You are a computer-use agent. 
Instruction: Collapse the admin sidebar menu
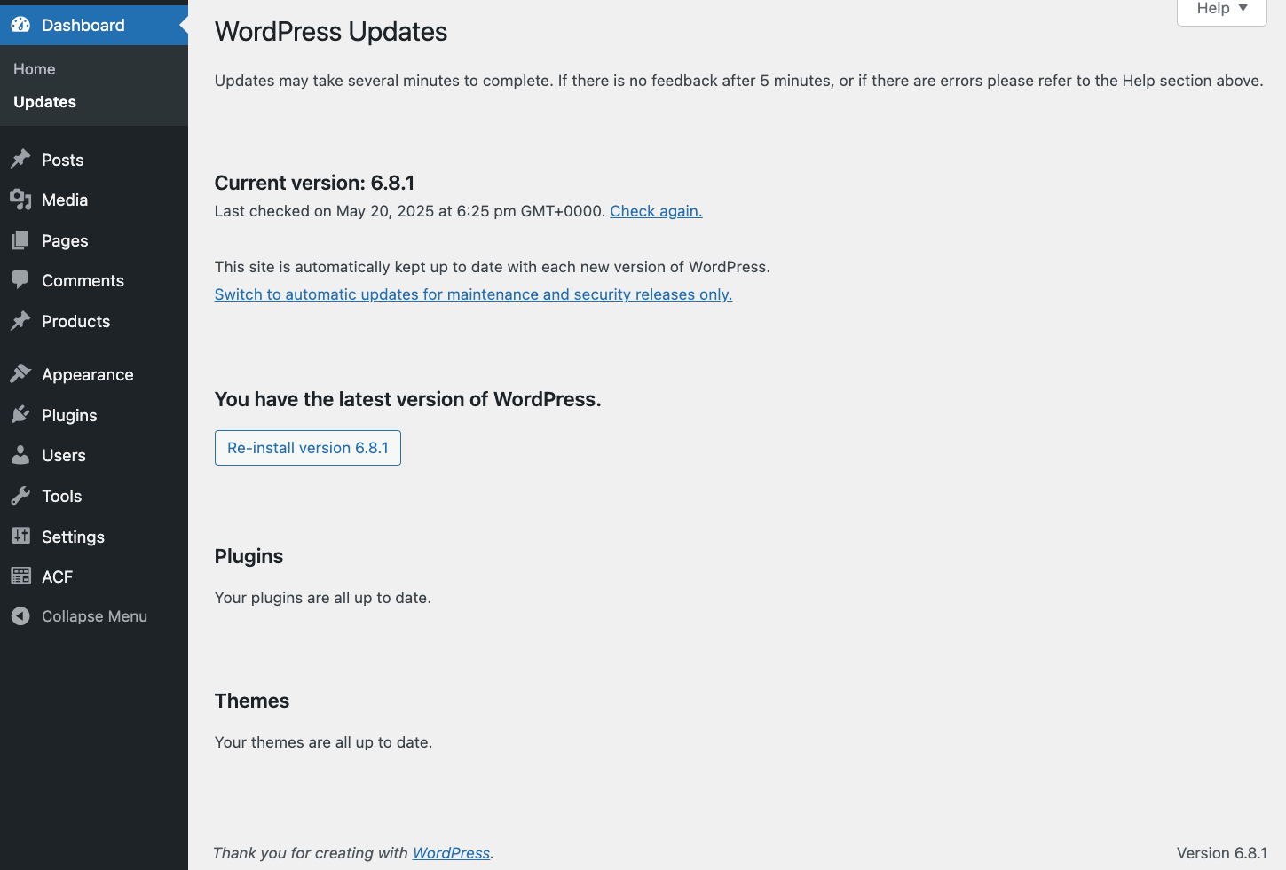(x=93, y=616)
